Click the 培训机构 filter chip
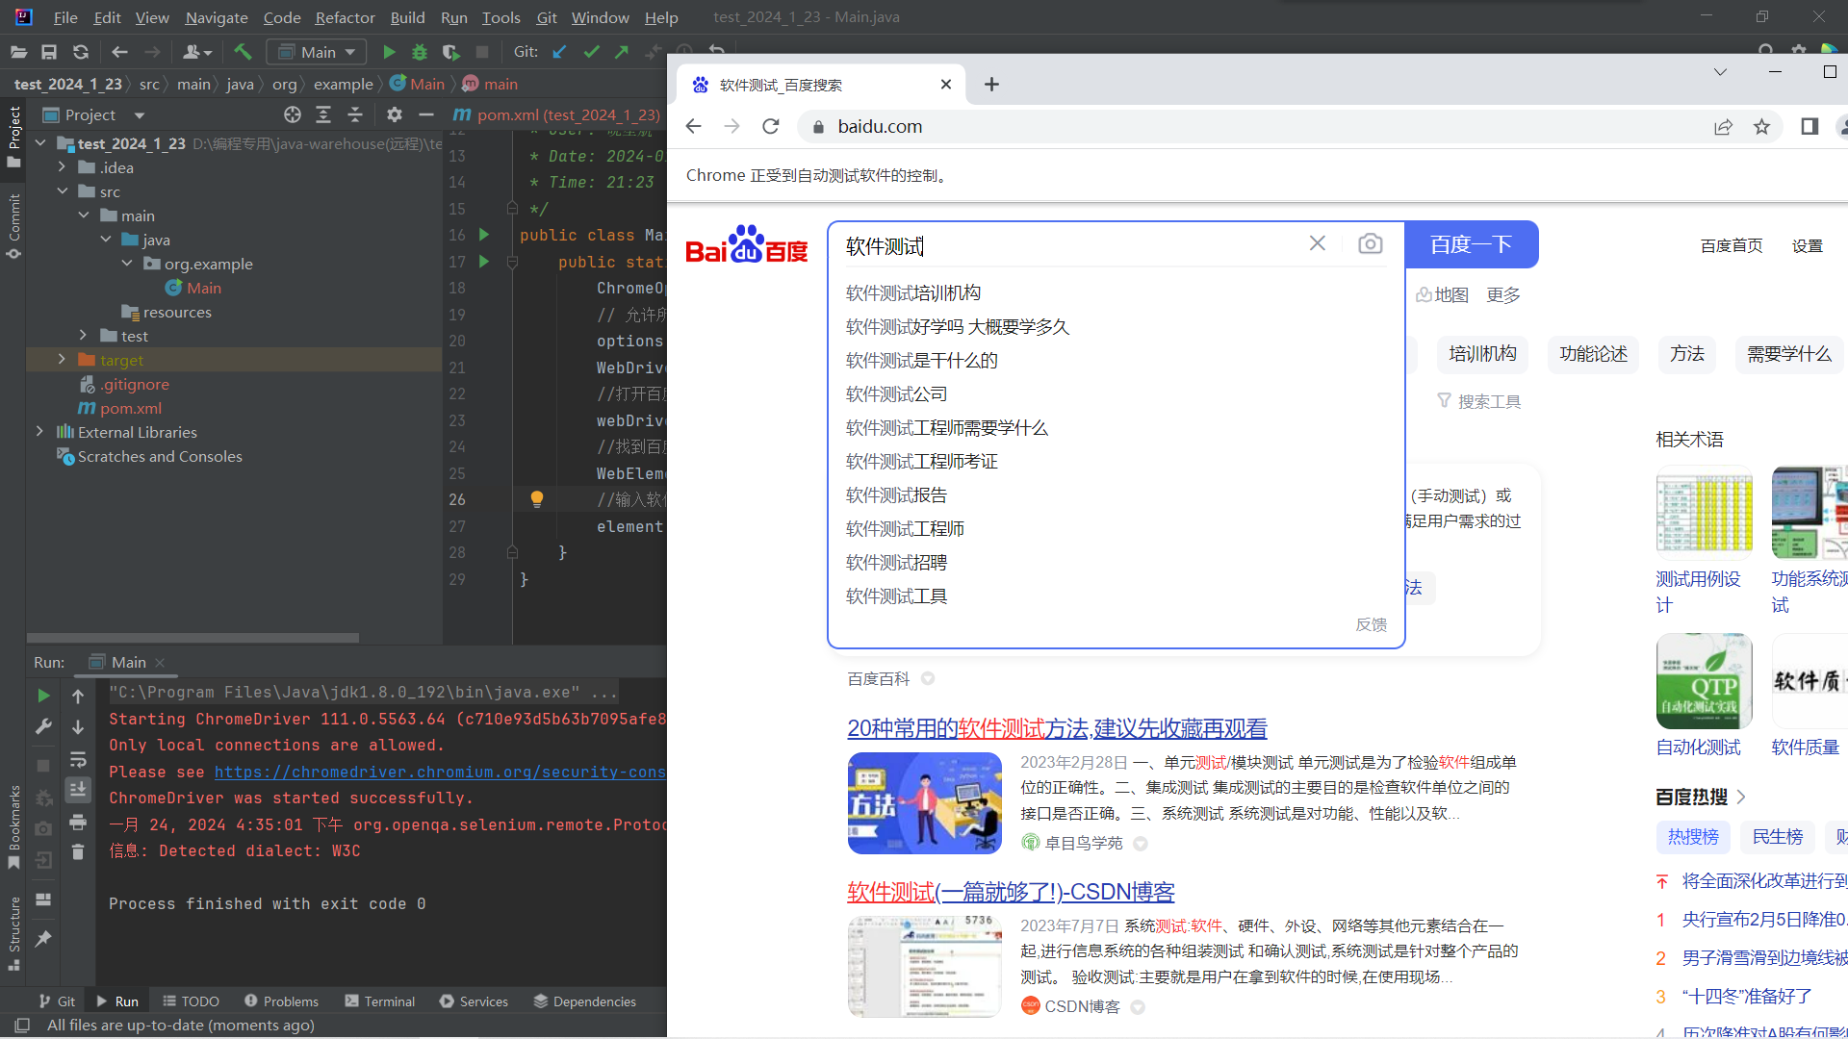 coord(1482,354)
